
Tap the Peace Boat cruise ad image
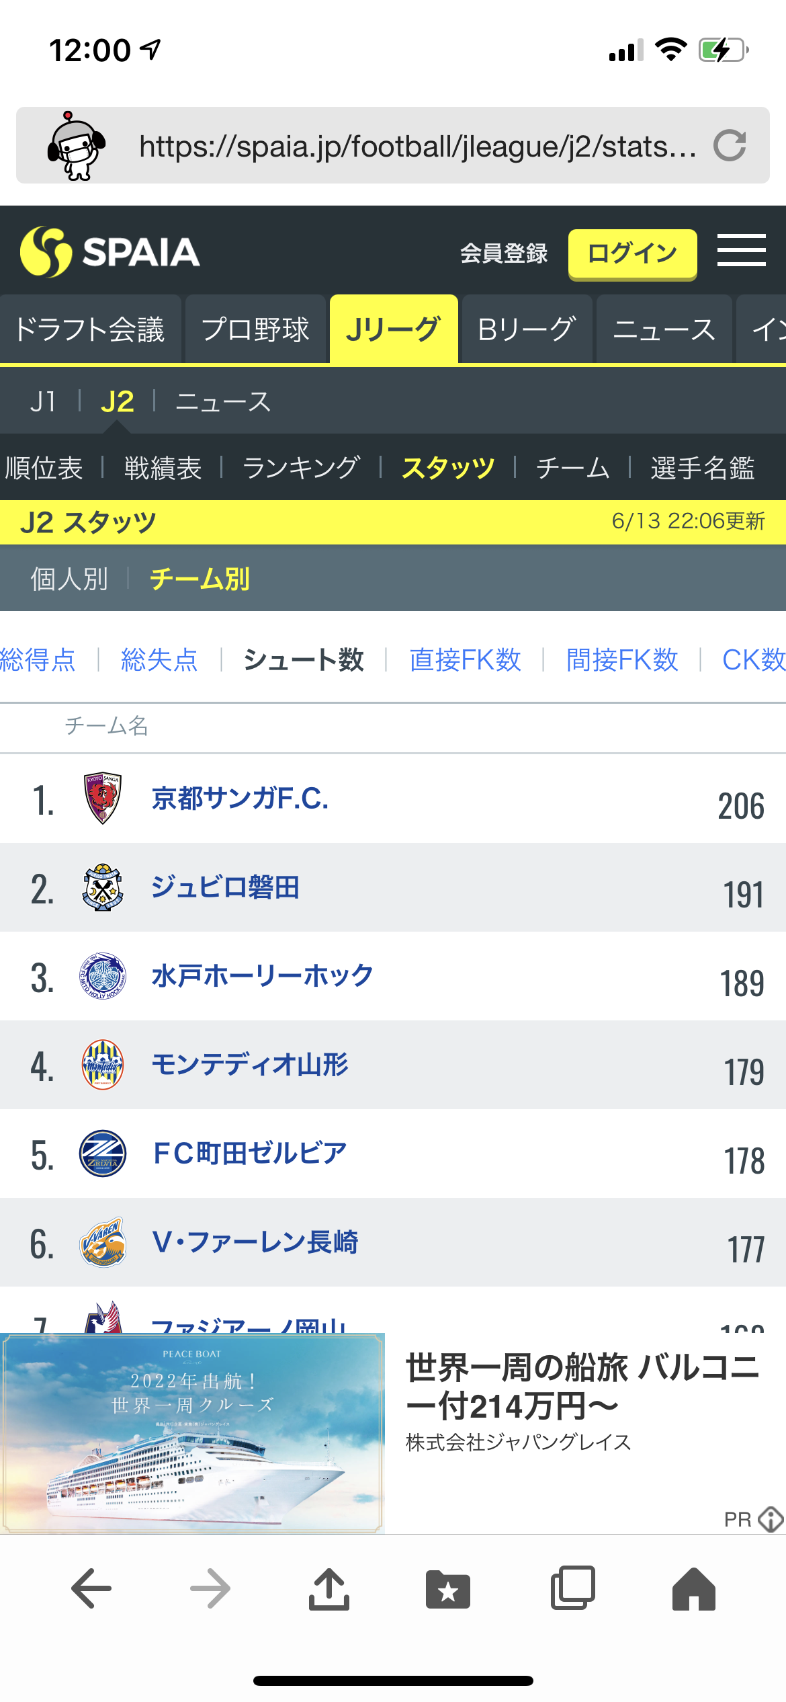(193, 1432)
